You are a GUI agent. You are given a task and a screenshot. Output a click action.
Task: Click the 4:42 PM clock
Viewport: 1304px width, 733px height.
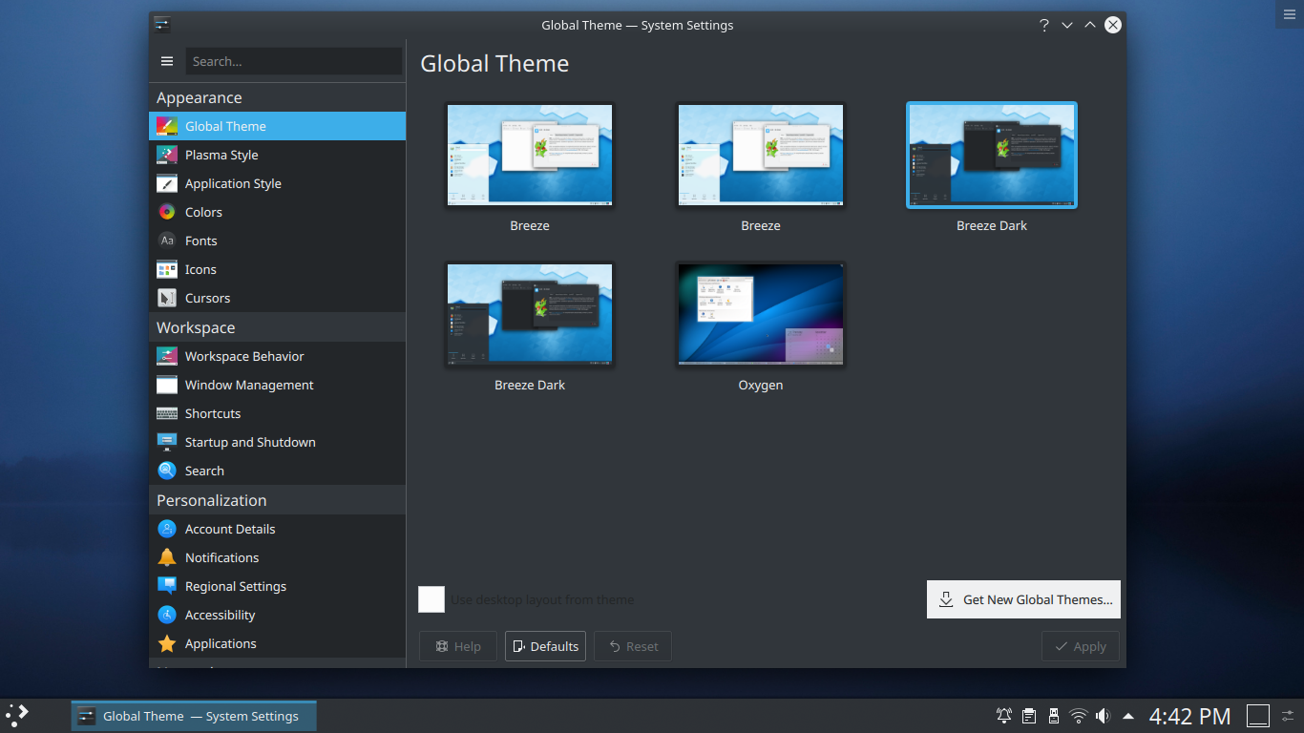pyautogui.click(x=1189, y=716)
